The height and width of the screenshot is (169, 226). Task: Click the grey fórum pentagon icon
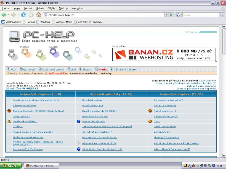point(12,54)
